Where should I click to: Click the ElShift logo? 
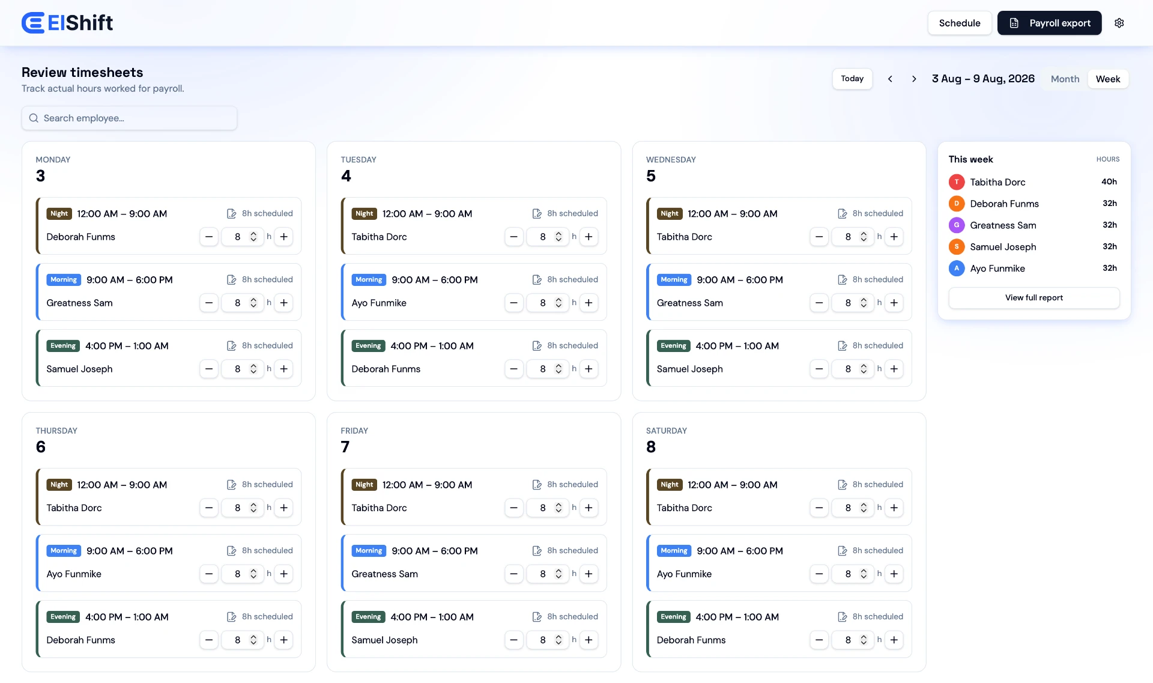point(67,23)
